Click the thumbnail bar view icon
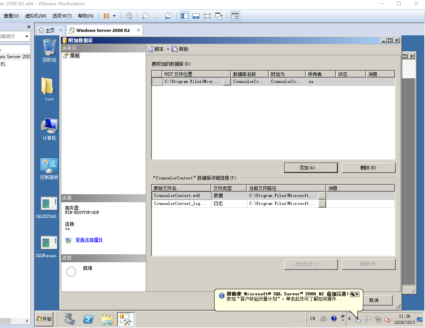 (x=196, y=16)
